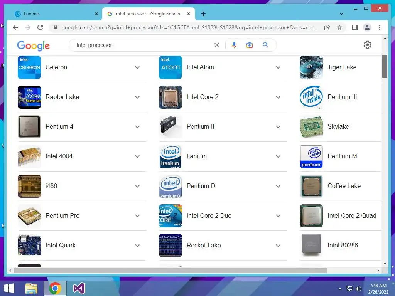Expand the Rocket Lake entry
The height and width of the screenshot is (296, 395).
tap(278, 246)
